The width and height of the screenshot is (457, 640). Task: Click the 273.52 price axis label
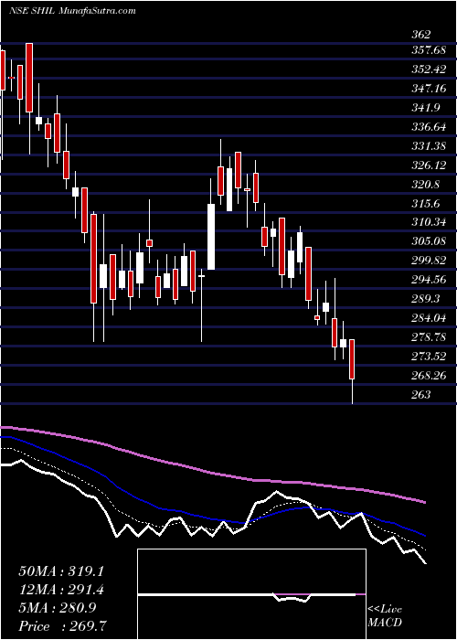pos(429,357)
